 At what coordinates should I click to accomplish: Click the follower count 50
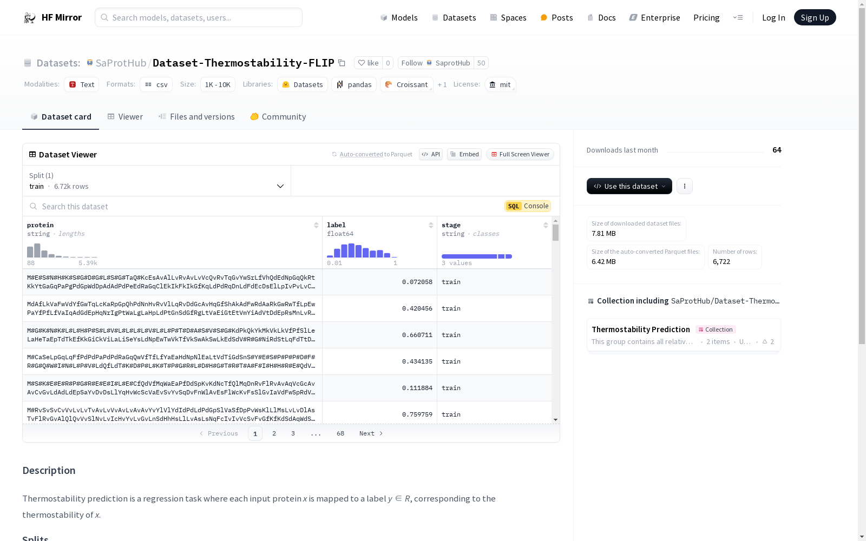pyautogui.click(x=481, y=63)
